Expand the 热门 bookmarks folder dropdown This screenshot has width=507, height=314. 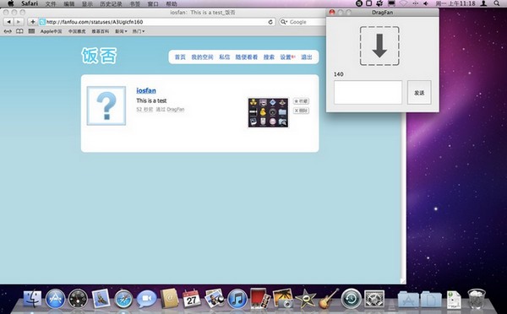pyautogui.click(x=139, y=31)
